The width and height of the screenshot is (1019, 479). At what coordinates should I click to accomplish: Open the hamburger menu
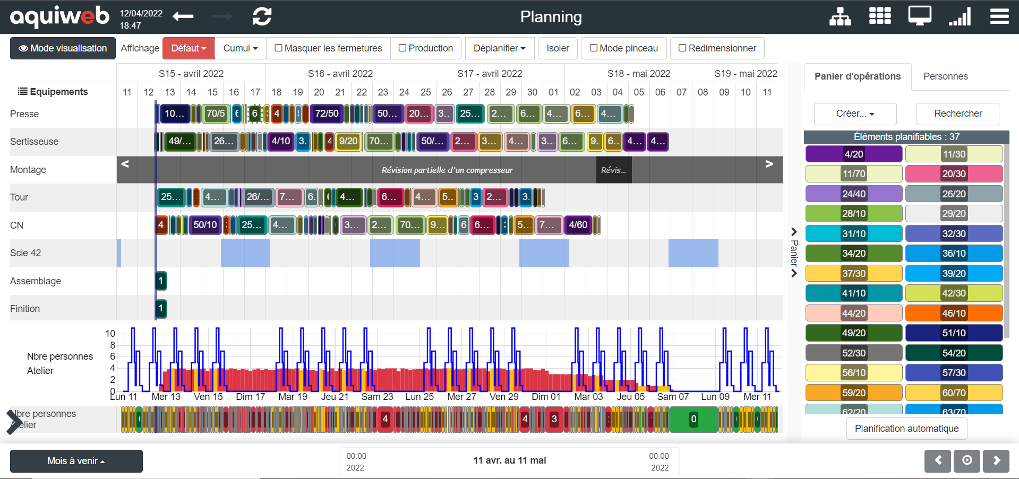[x=999, y=16]
